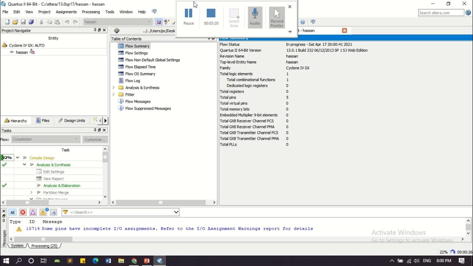473x266 pixels.
Task: Close the Project Navigator panel
Action: click(104, 30)
